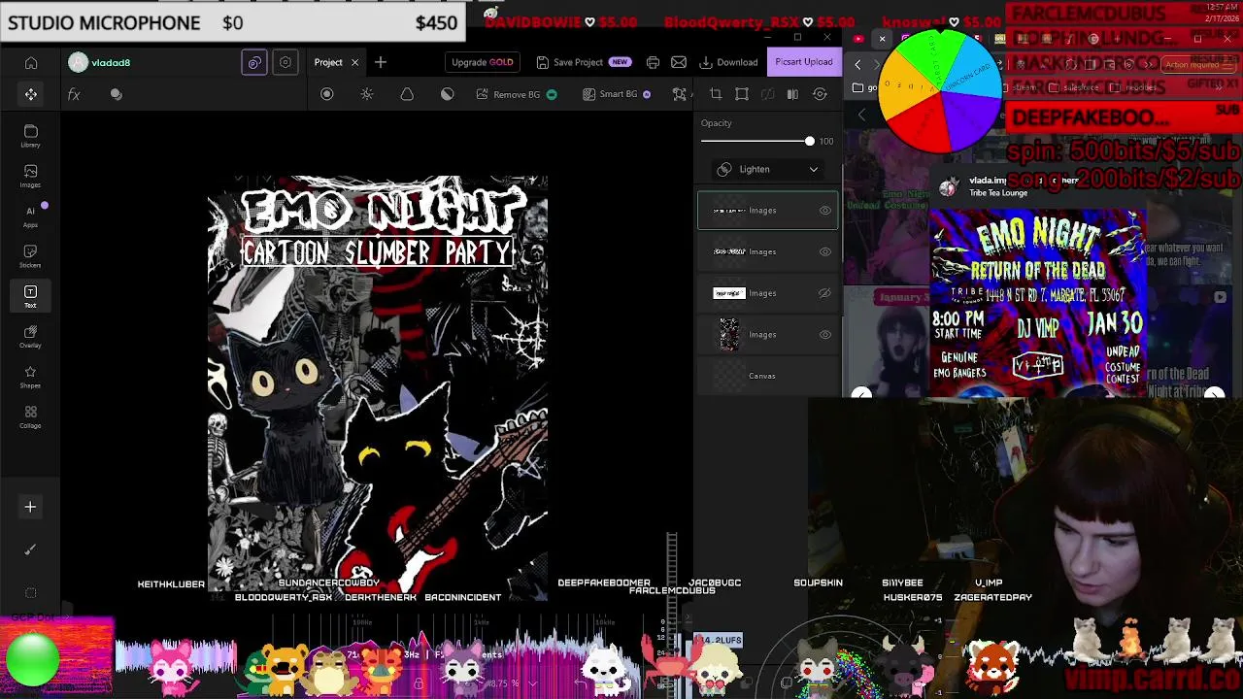
Task: Click EMO NIGHT title on canvas
Action: coord(383,209)
